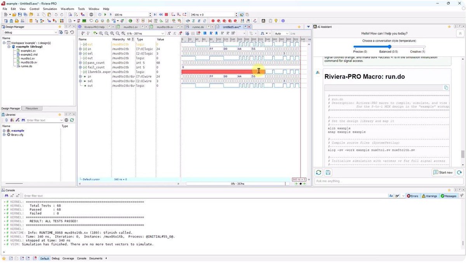The image size is (466, 263).
Task: Select example2.vhd in Design Manager tree
Action: [28, 55]
